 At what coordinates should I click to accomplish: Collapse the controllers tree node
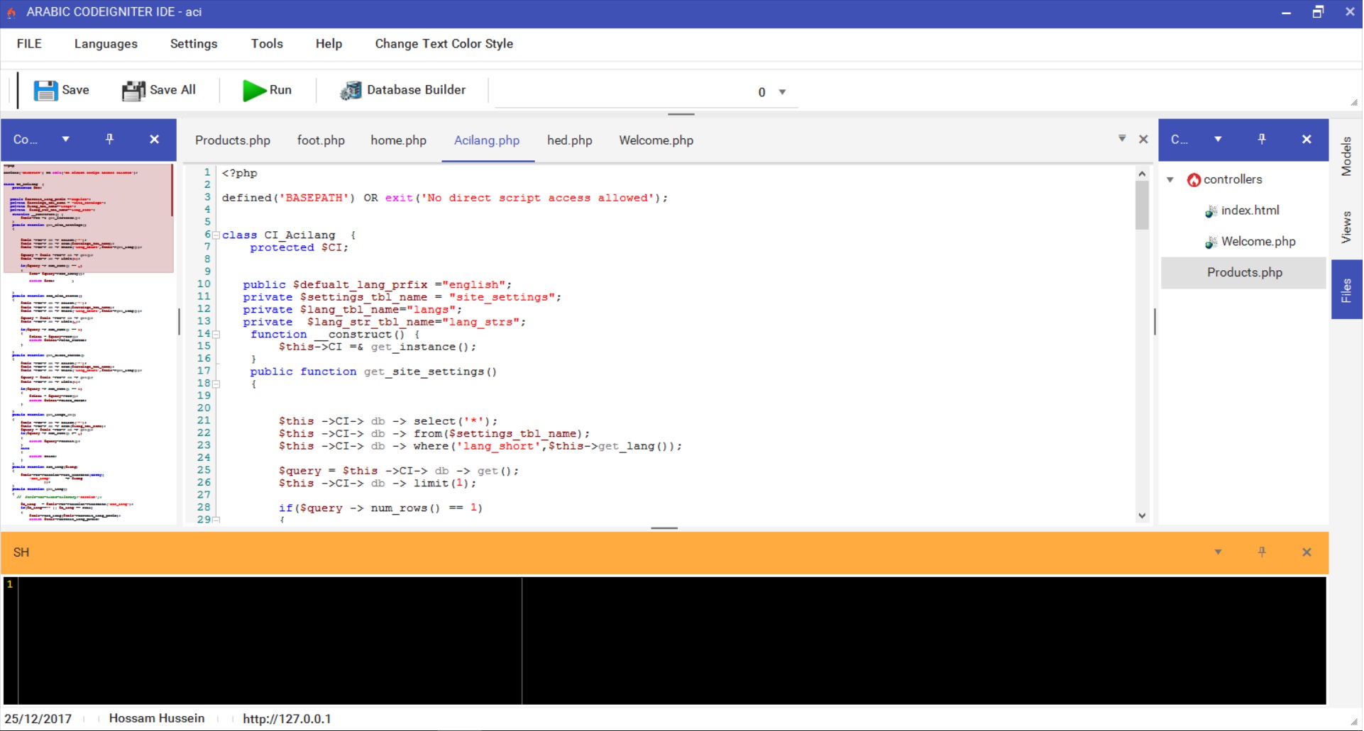tap(1170, 180)
